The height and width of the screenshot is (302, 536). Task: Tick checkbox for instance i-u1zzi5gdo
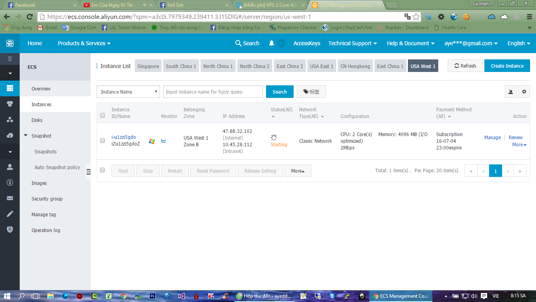click(102, 140)
